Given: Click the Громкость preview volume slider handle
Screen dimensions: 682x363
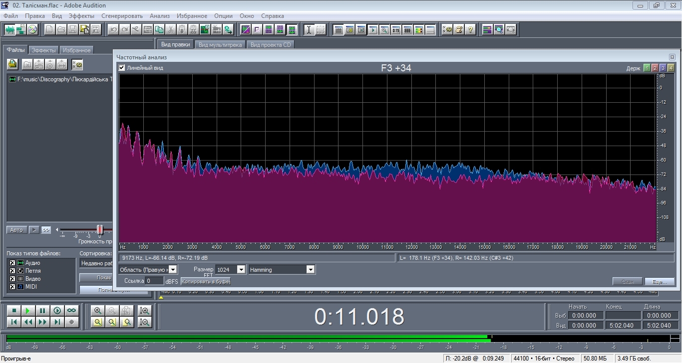Looking at the screenshot, I should tap(100, 230).
